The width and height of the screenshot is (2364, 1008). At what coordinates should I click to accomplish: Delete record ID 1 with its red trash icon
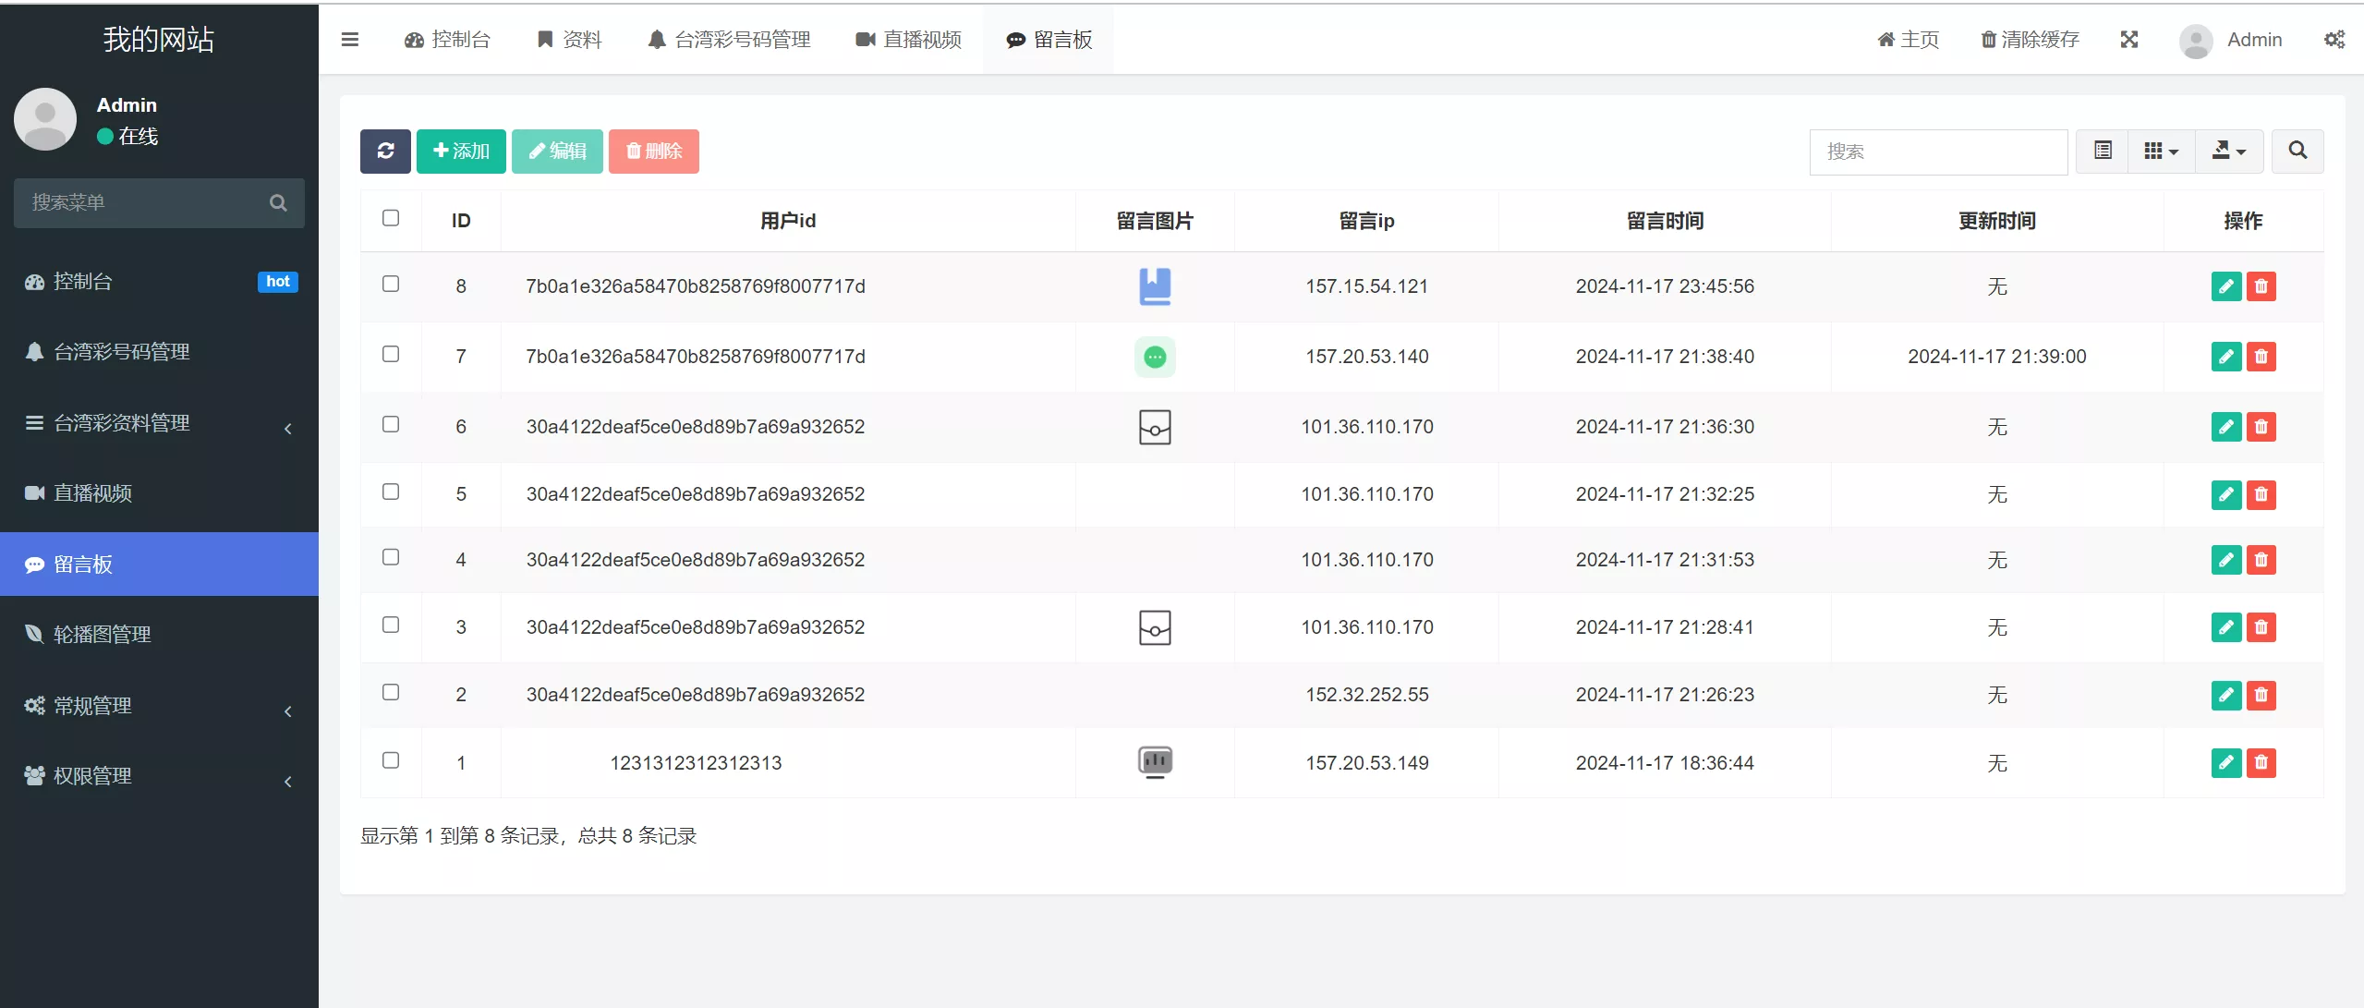pyautogui.click(x=2262, y=763)
